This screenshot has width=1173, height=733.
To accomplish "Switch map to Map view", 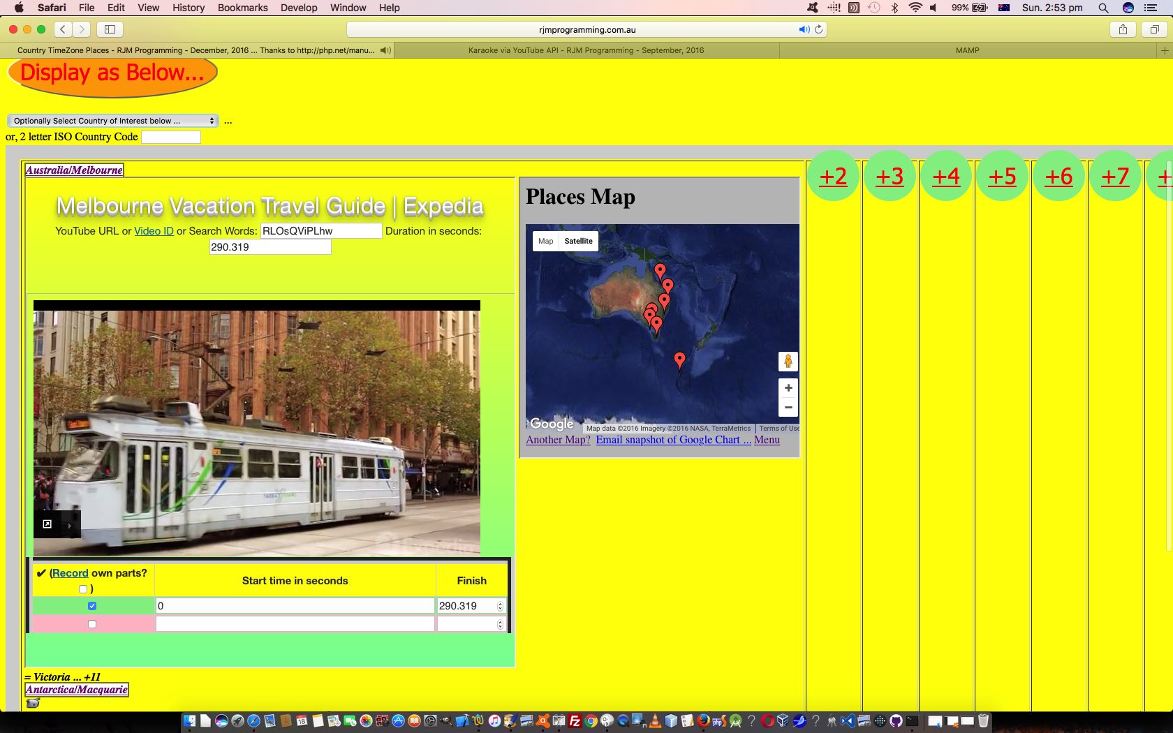I will pyautogui.click(x=545, y=241).
